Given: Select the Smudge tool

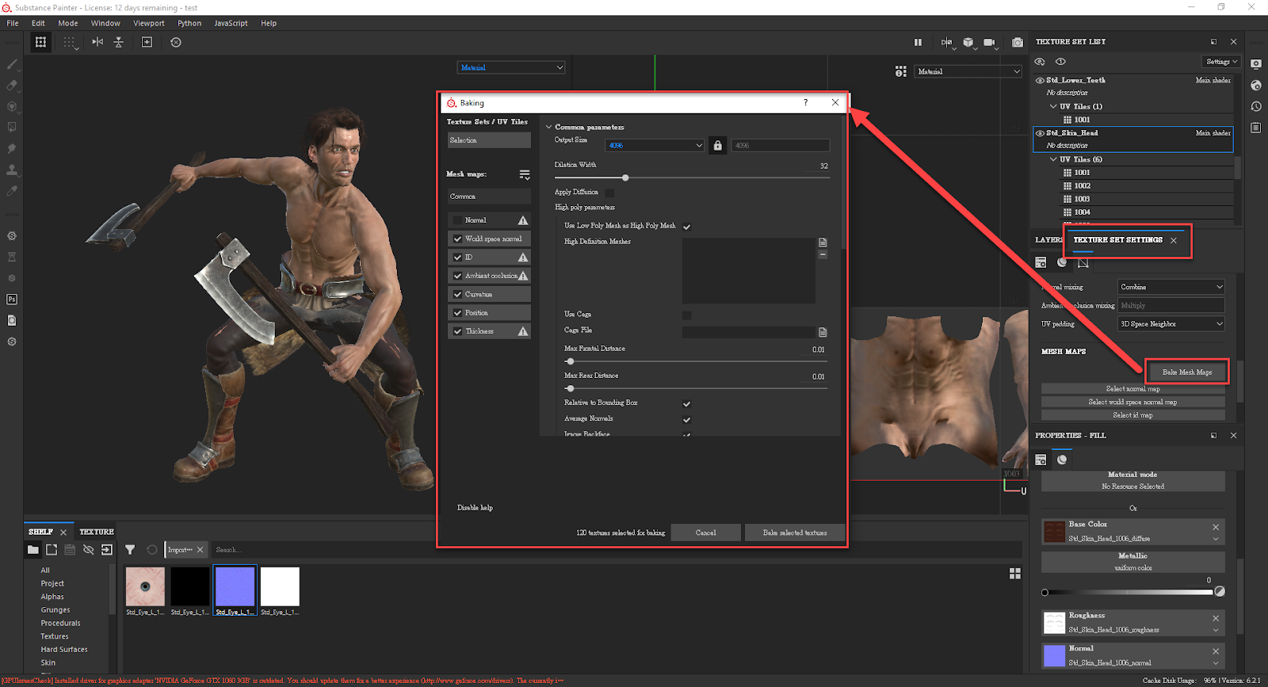Looking at the screenshot, I should (12, 148).
